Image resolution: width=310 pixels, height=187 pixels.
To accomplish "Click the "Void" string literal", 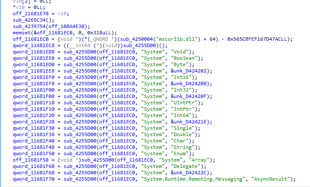I will [180, 52].
